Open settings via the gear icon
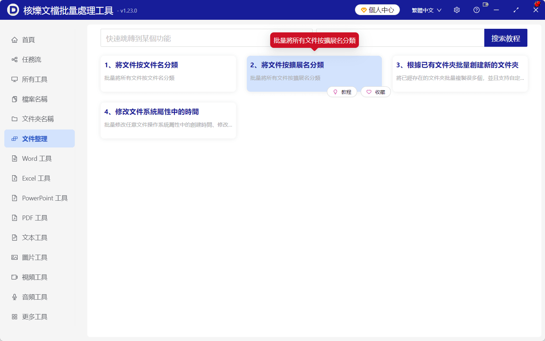 tap(457, 10)
